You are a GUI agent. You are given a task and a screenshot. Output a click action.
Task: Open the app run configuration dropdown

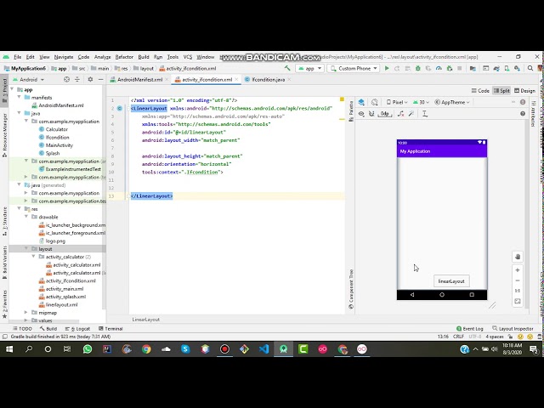309,68
